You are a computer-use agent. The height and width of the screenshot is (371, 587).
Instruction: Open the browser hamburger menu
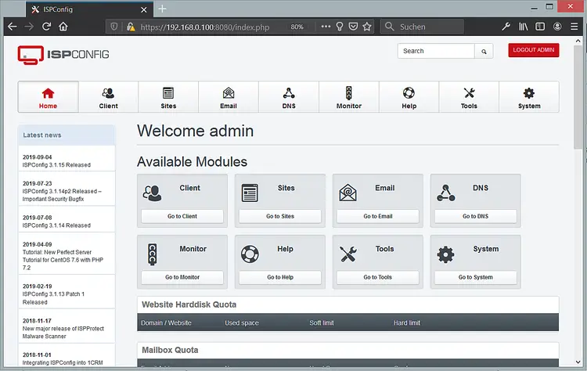[575, 27]
